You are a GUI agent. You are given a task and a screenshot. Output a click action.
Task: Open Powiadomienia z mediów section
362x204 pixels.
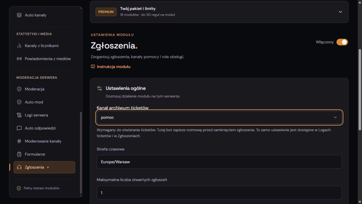point(44,59)
